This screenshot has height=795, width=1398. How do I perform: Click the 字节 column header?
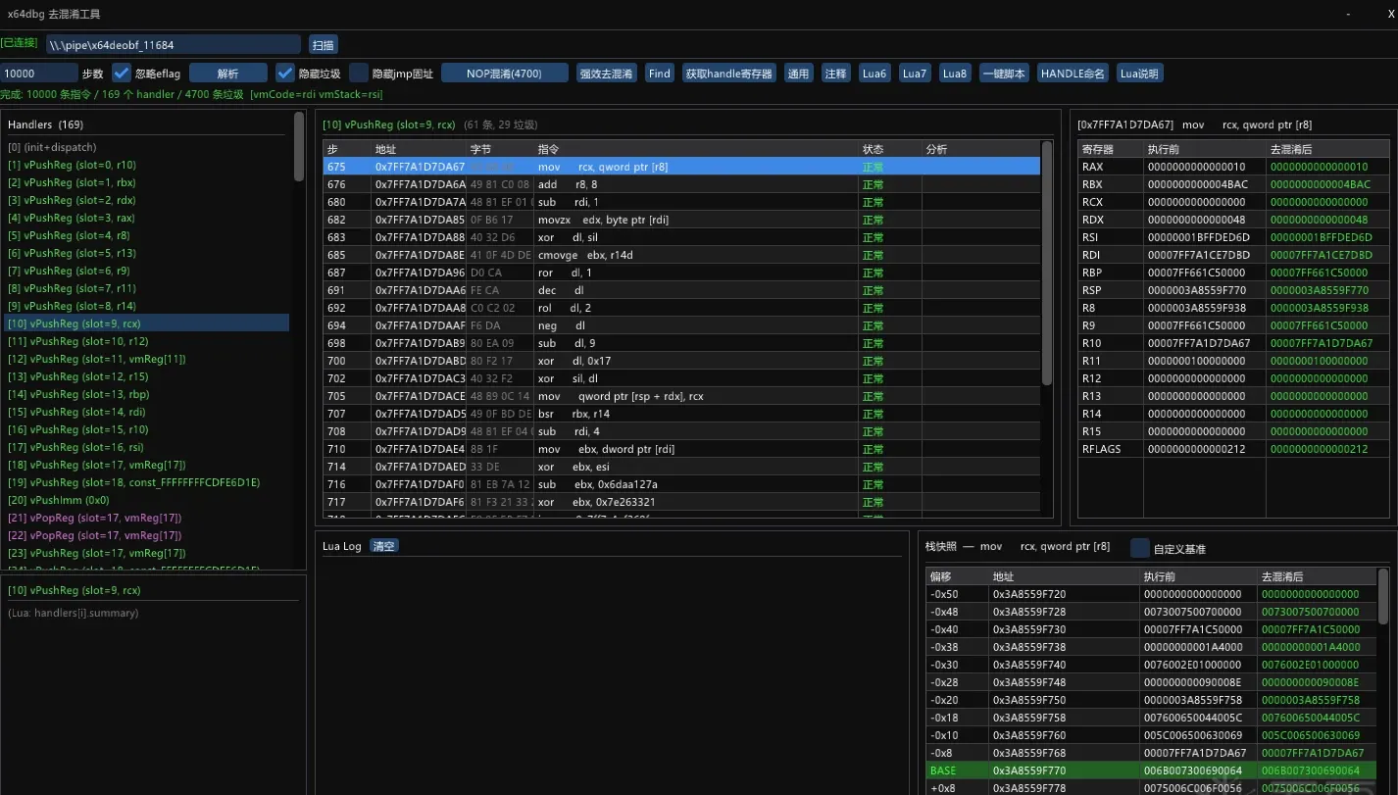click(499, 149)
